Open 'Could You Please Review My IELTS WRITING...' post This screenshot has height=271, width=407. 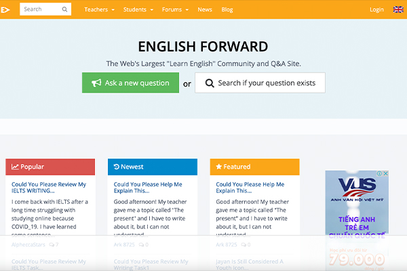click(x=49, y=188)
